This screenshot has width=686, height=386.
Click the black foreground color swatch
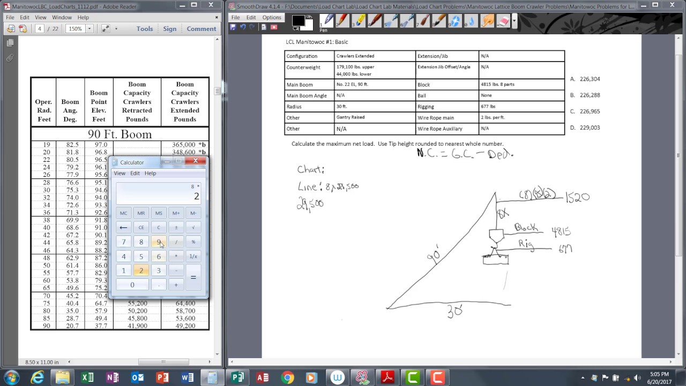coord(297,20)
